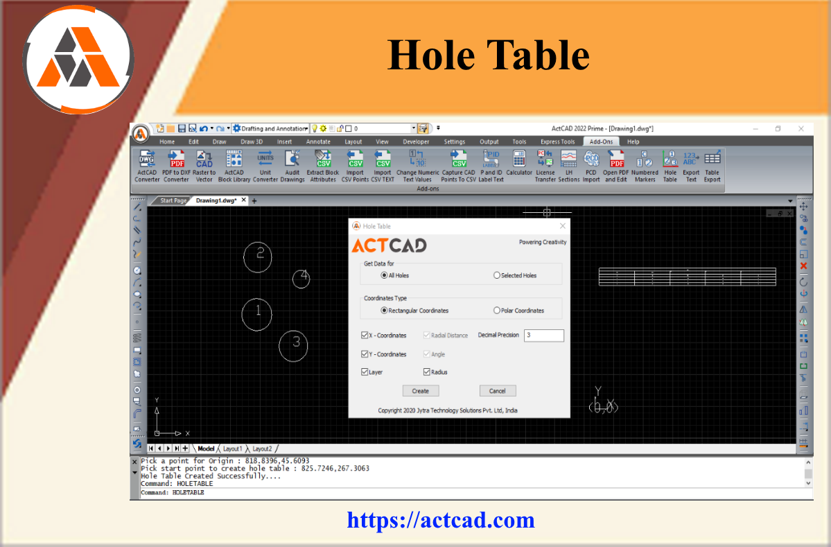Choose Rectangular Coordinates option
The height and width of the screenshot is (547, 831).
pyautogui.click(x=384, y=310)
